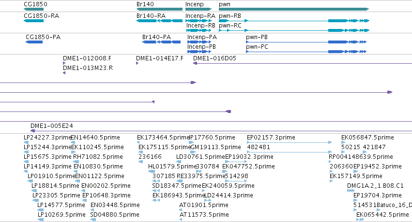Image resolution: width=412 pixels, height=222 pixels.
Task: Click EST label SD18347.5prime
Action: coord(177,186)
